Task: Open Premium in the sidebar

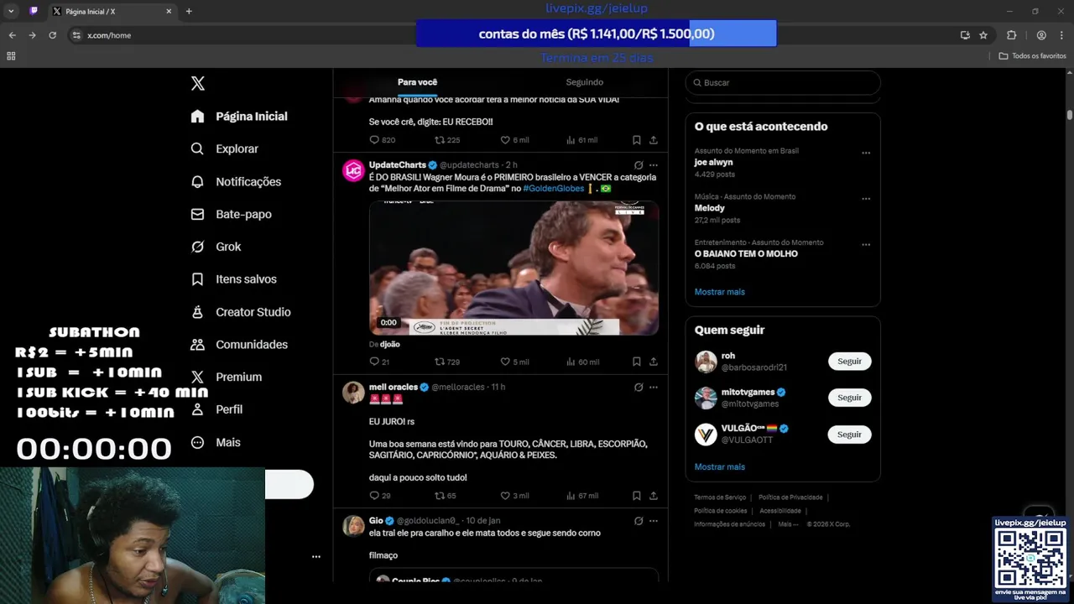Action: [x=226, y=377]
